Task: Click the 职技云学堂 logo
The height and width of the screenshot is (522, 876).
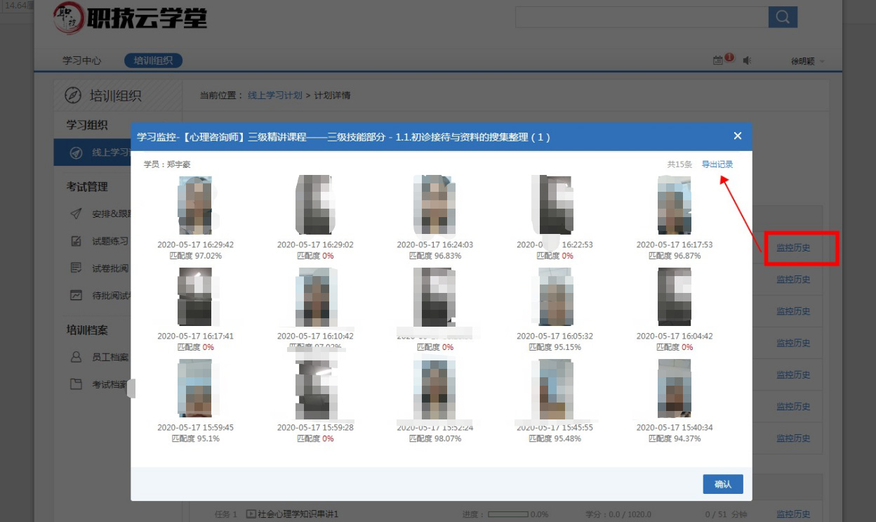Action: tap(131, 18)
